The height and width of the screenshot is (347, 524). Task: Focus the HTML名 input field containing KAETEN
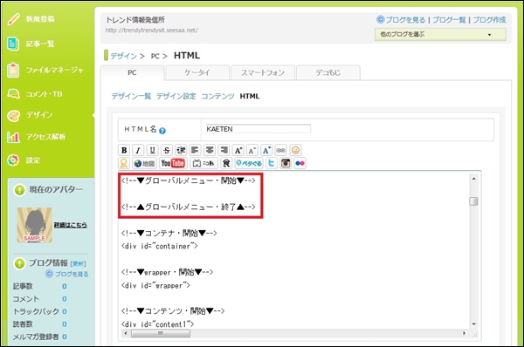258,129
